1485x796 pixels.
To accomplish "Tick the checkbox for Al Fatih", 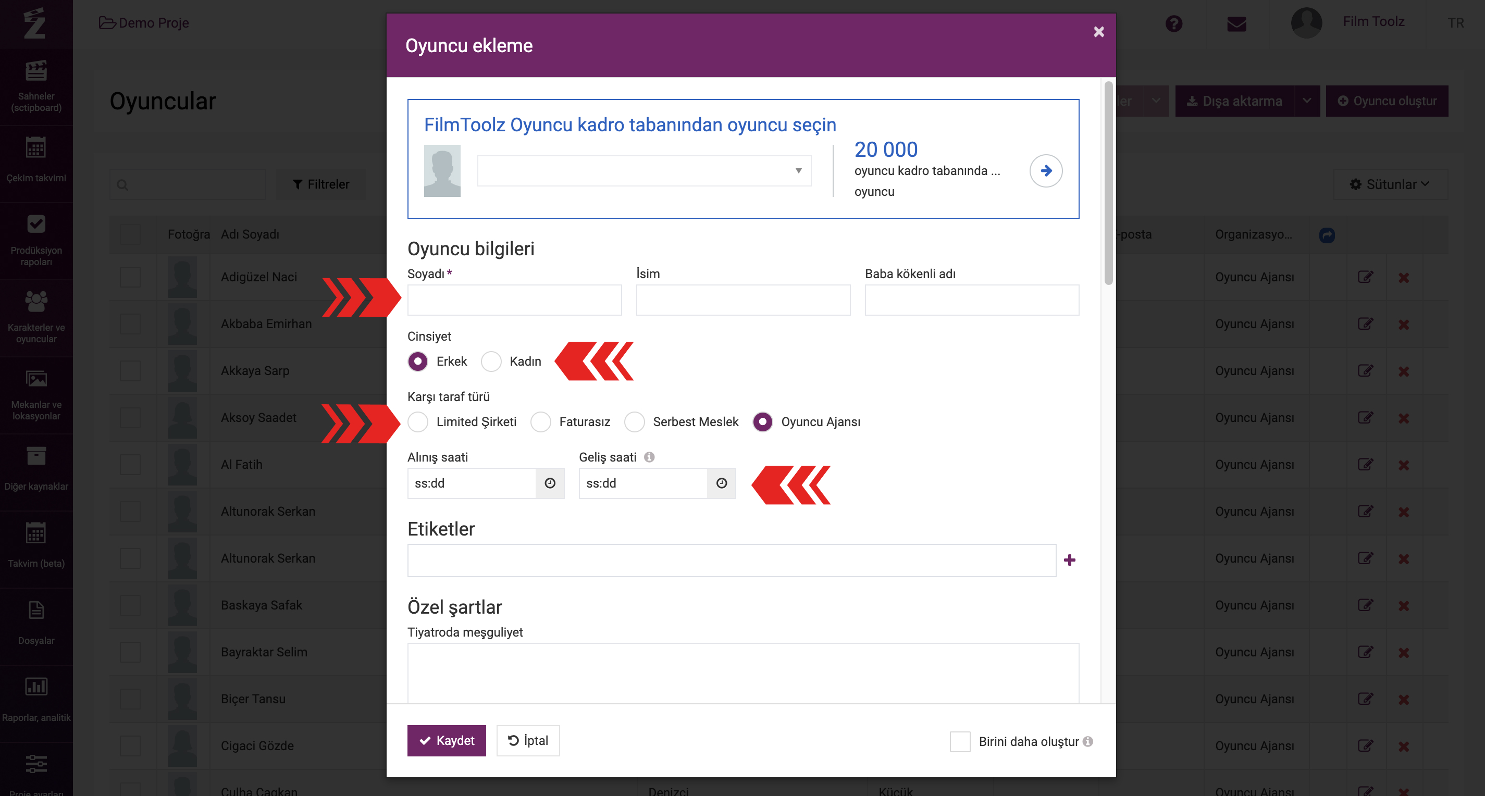I will [x=130, y=465].
